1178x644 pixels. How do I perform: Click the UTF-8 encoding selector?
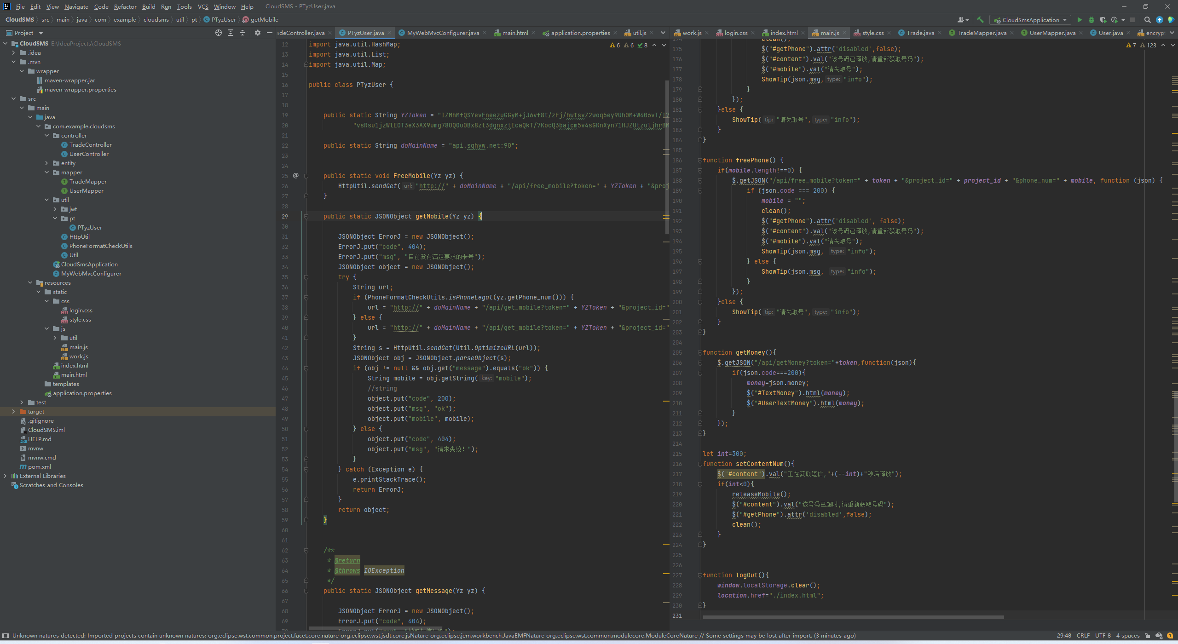[1103, 636]
